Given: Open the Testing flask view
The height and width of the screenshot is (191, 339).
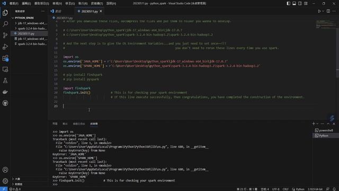Looking at the screenshot, I should [x=5, y=81].
